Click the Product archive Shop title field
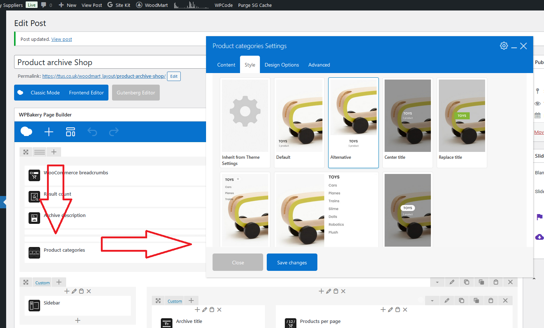The height and width of the screenshot is (328, 544). point(110,62)
